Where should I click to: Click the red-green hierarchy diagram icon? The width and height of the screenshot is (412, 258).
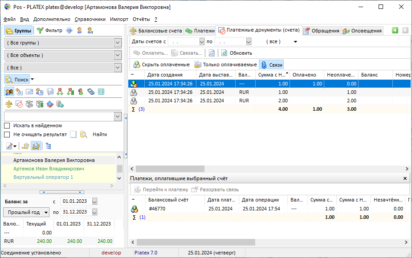(60, 92)
